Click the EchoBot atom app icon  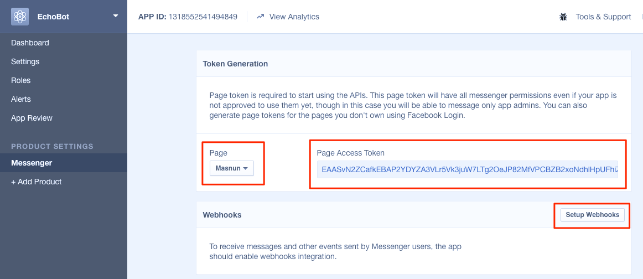pyautogui.click(x=20, y=17)
